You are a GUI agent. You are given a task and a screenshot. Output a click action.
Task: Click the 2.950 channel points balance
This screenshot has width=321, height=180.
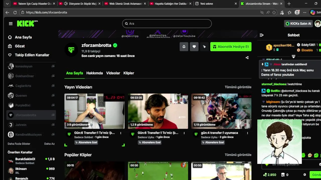tap(270, 175)
